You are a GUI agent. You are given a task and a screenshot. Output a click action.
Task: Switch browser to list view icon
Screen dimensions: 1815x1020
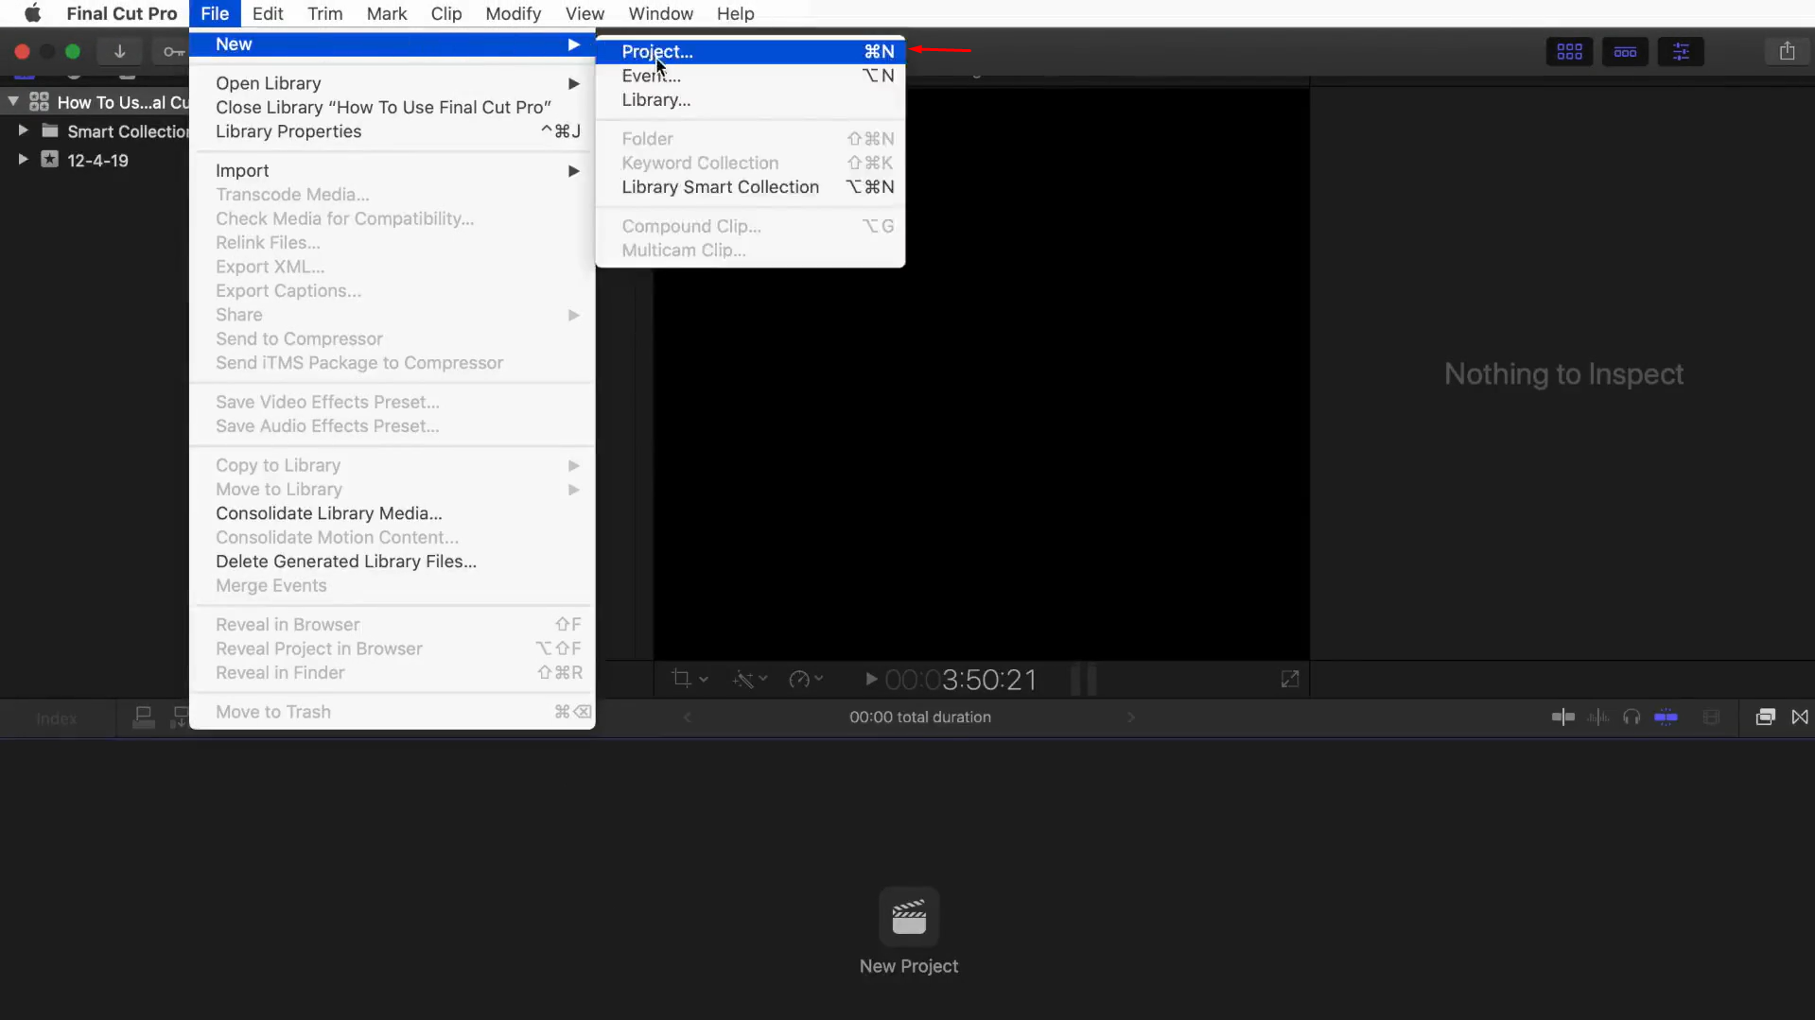(1626, 51)
